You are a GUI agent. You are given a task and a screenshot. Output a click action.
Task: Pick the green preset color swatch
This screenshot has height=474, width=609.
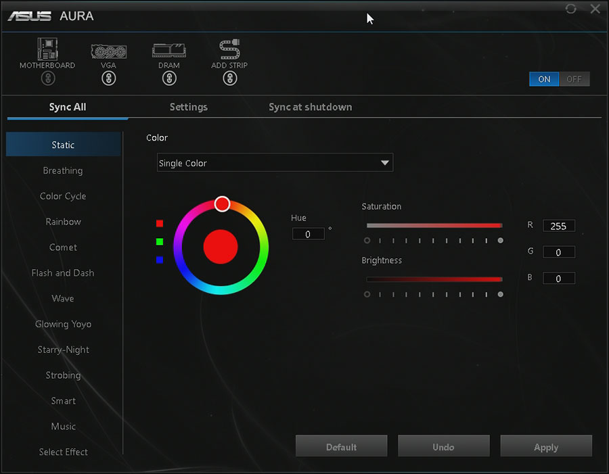click(x=160, y=241)
